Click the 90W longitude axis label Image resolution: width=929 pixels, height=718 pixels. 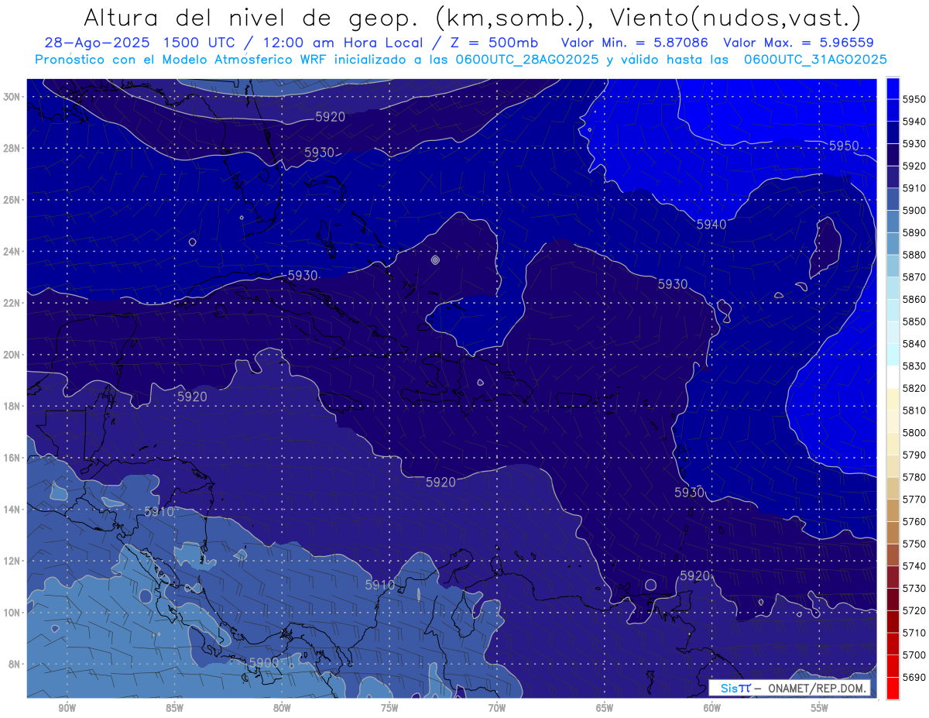coord(67,707)
